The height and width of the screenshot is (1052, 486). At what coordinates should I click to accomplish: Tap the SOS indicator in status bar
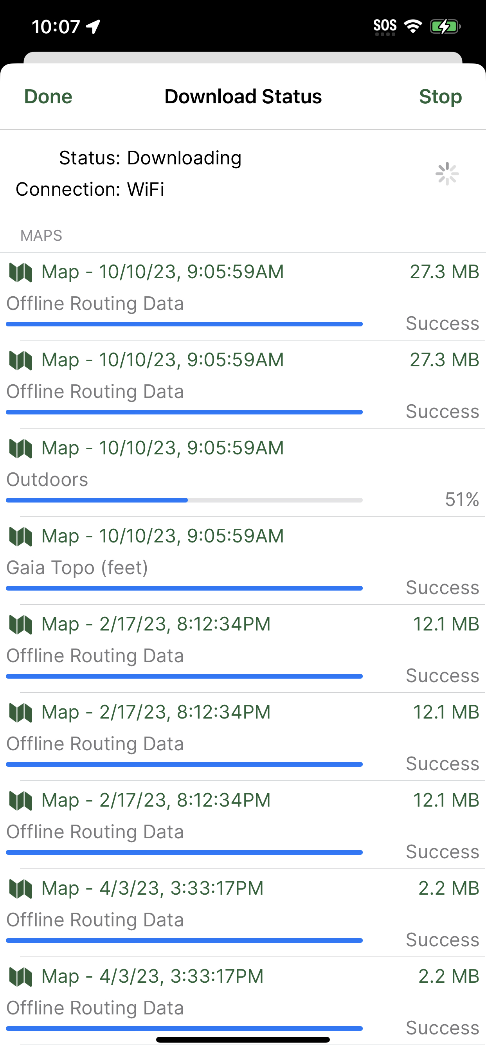point(385,27)
